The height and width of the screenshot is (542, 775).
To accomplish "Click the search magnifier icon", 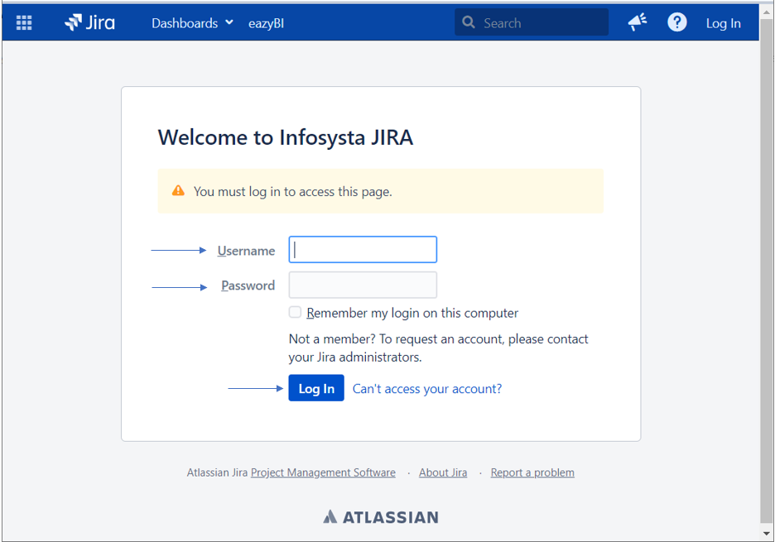I will 469,22.
